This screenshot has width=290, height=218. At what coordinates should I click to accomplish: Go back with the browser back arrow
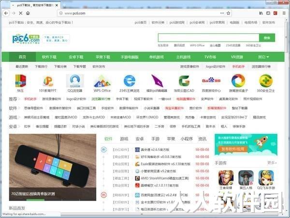click(x=6, y=13)
